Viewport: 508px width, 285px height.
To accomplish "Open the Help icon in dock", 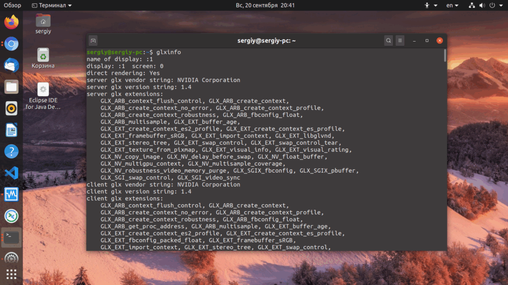I will (11, 151).
